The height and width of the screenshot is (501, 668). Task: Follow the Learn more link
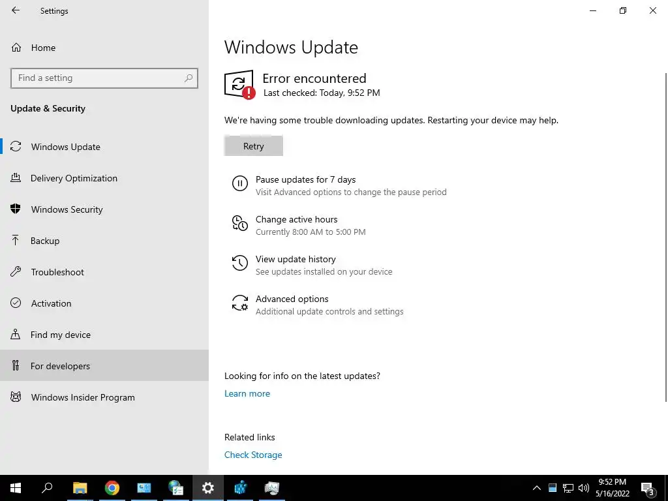click(x=247, y=393)
